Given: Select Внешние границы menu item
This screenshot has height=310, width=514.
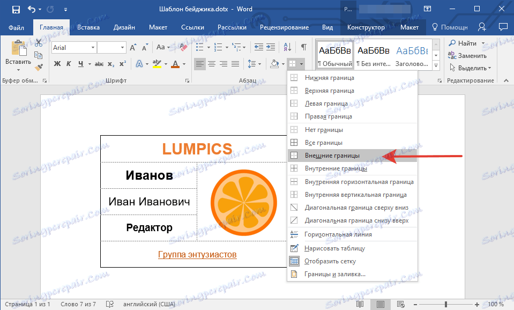Looking at the screenshot, I should coord(352,156).
